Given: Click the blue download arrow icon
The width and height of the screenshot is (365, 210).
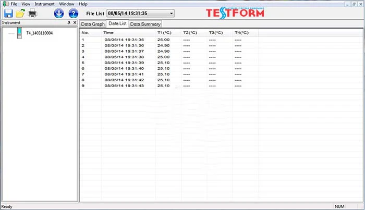Looking at the screenshot, I should [x=59, y=13].
